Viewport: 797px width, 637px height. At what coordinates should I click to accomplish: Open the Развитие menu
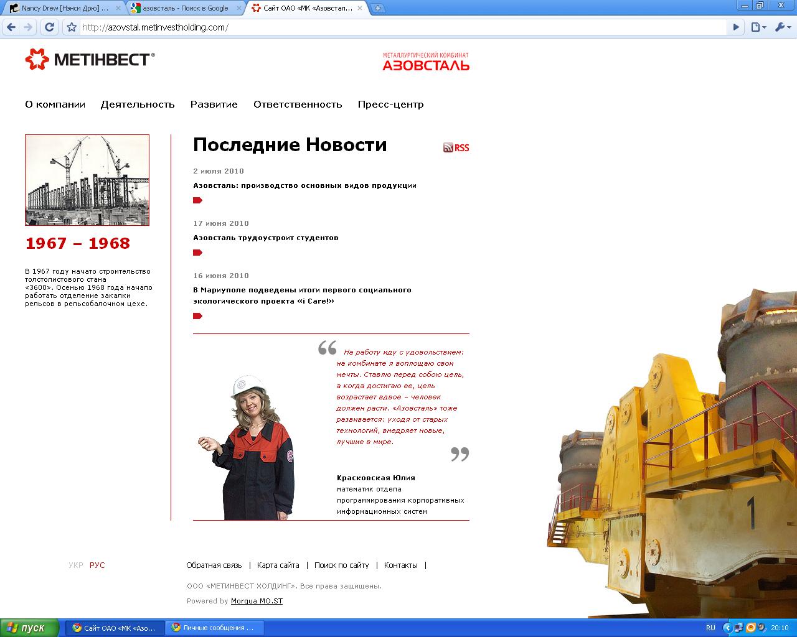pos(214,105)
